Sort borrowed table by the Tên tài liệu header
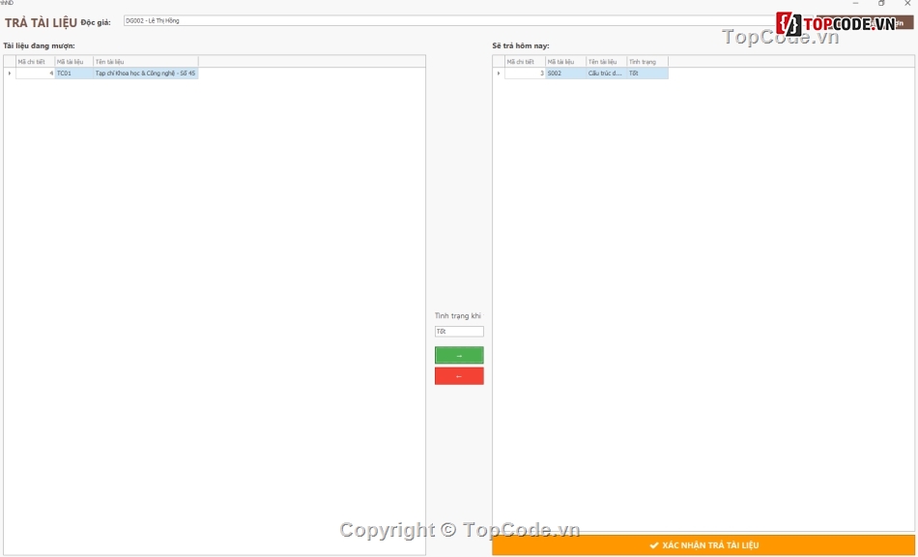The height and width of the screenshot is (557, 918). coord(146,62)
